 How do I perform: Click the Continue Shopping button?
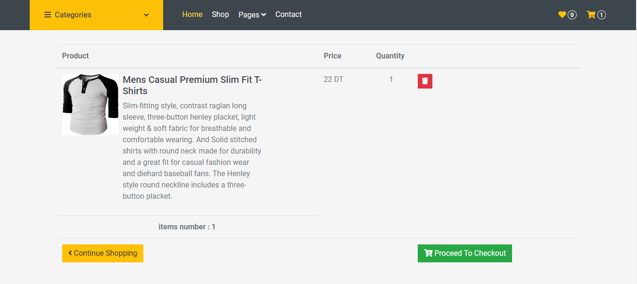point(102,253)
